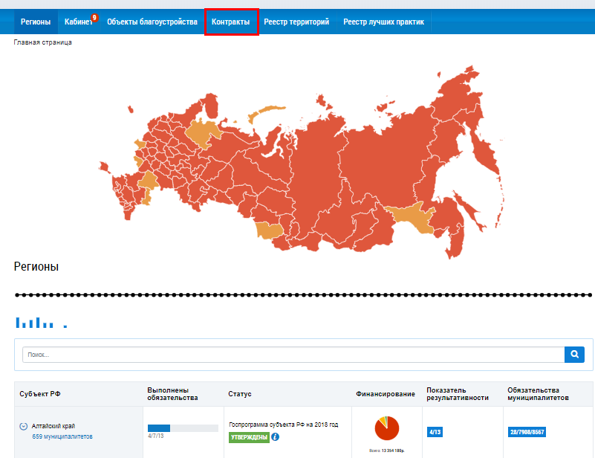Open Реестр территорий tab

point(296,22)
